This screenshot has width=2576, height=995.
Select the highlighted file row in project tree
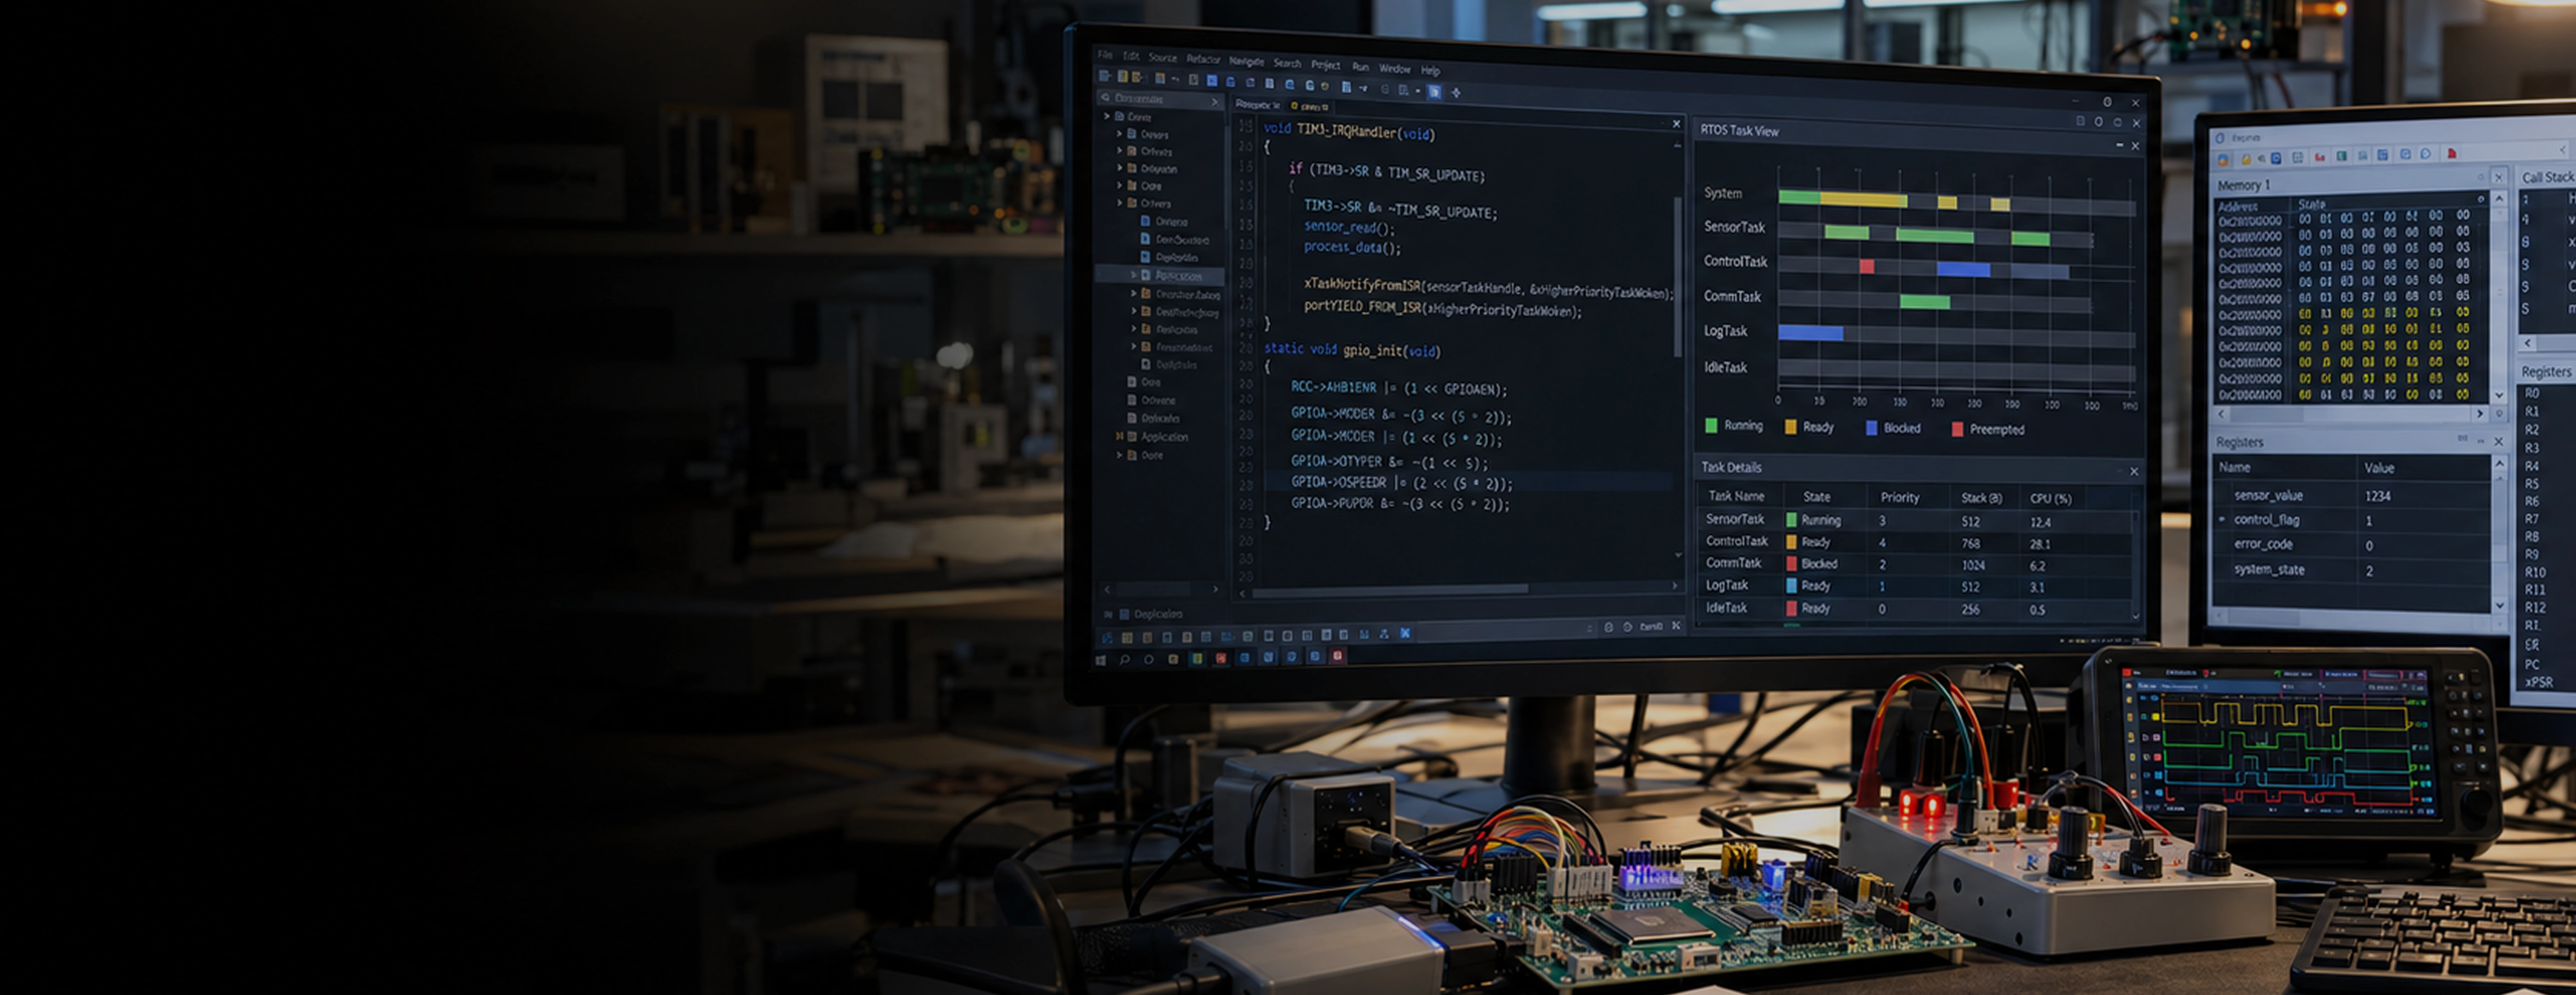click(1160, 275)
